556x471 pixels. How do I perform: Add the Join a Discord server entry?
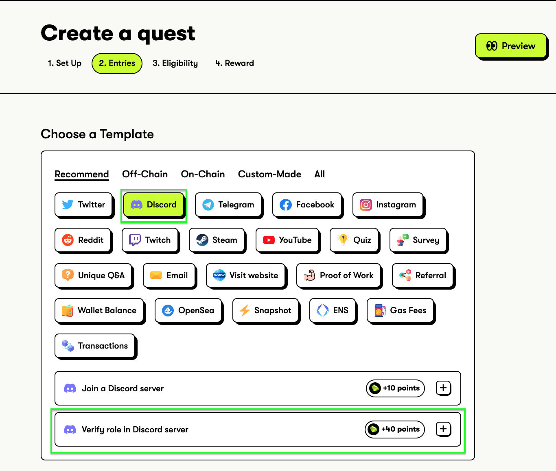443,388
